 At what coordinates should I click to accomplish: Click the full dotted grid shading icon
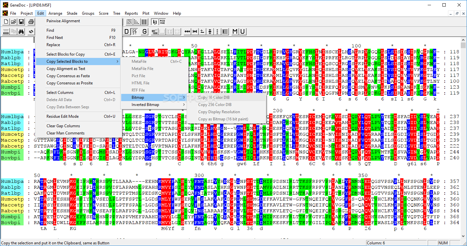pyautogui.click(x=144, y=22)
